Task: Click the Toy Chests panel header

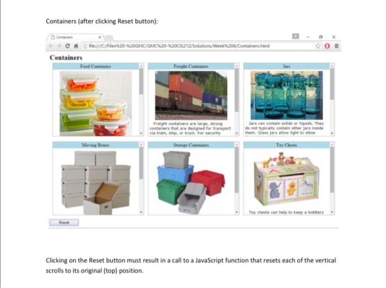Action: pos(287,145)
